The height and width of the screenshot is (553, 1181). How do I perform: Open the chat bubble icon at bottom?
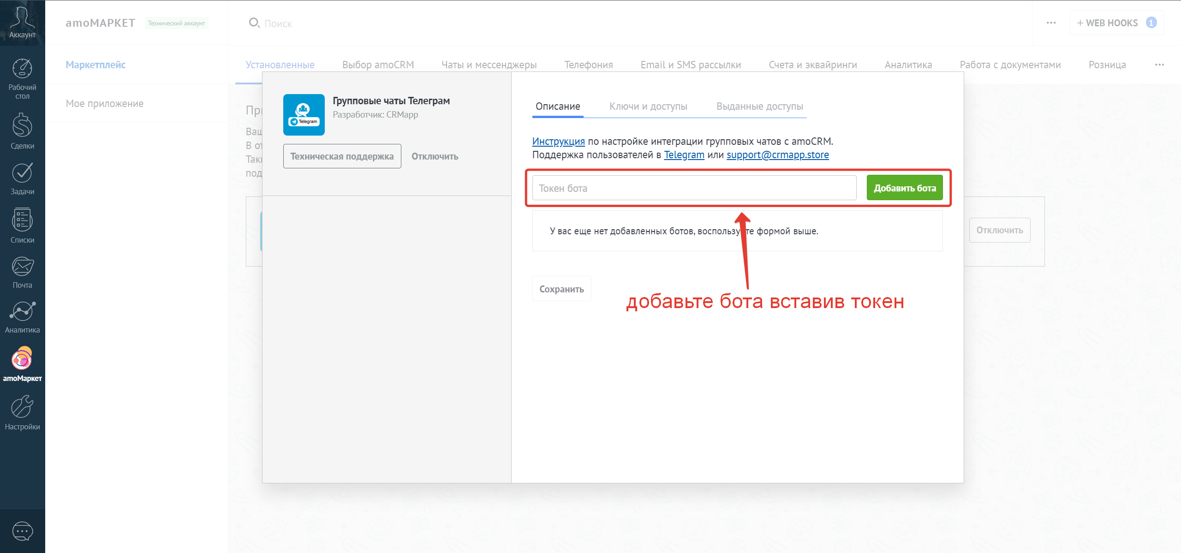click(x=22, y=531)
